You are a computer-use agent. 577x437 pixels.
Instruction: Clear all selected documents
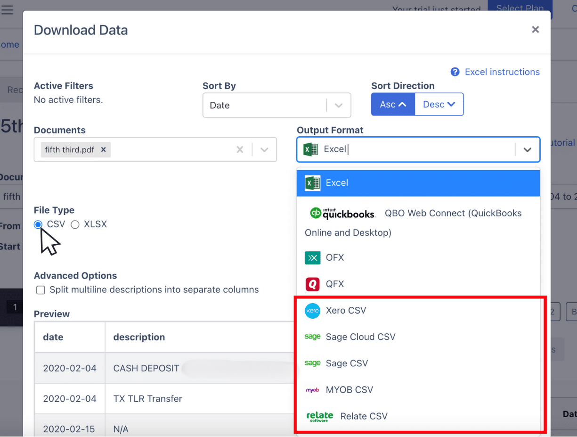point(240,150)
